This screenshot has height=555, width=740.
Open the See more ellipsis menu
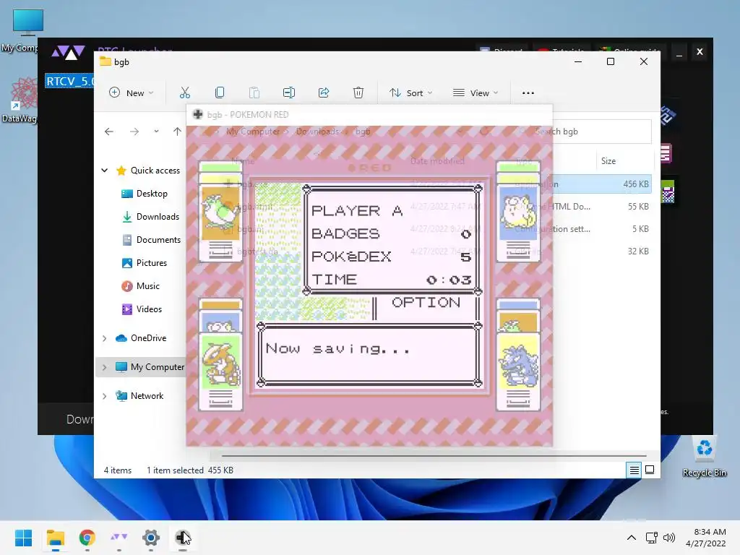coord(528,93)
